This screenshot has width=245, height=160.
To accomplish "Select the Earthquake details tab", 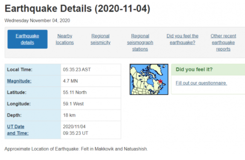I will point(27,39).
